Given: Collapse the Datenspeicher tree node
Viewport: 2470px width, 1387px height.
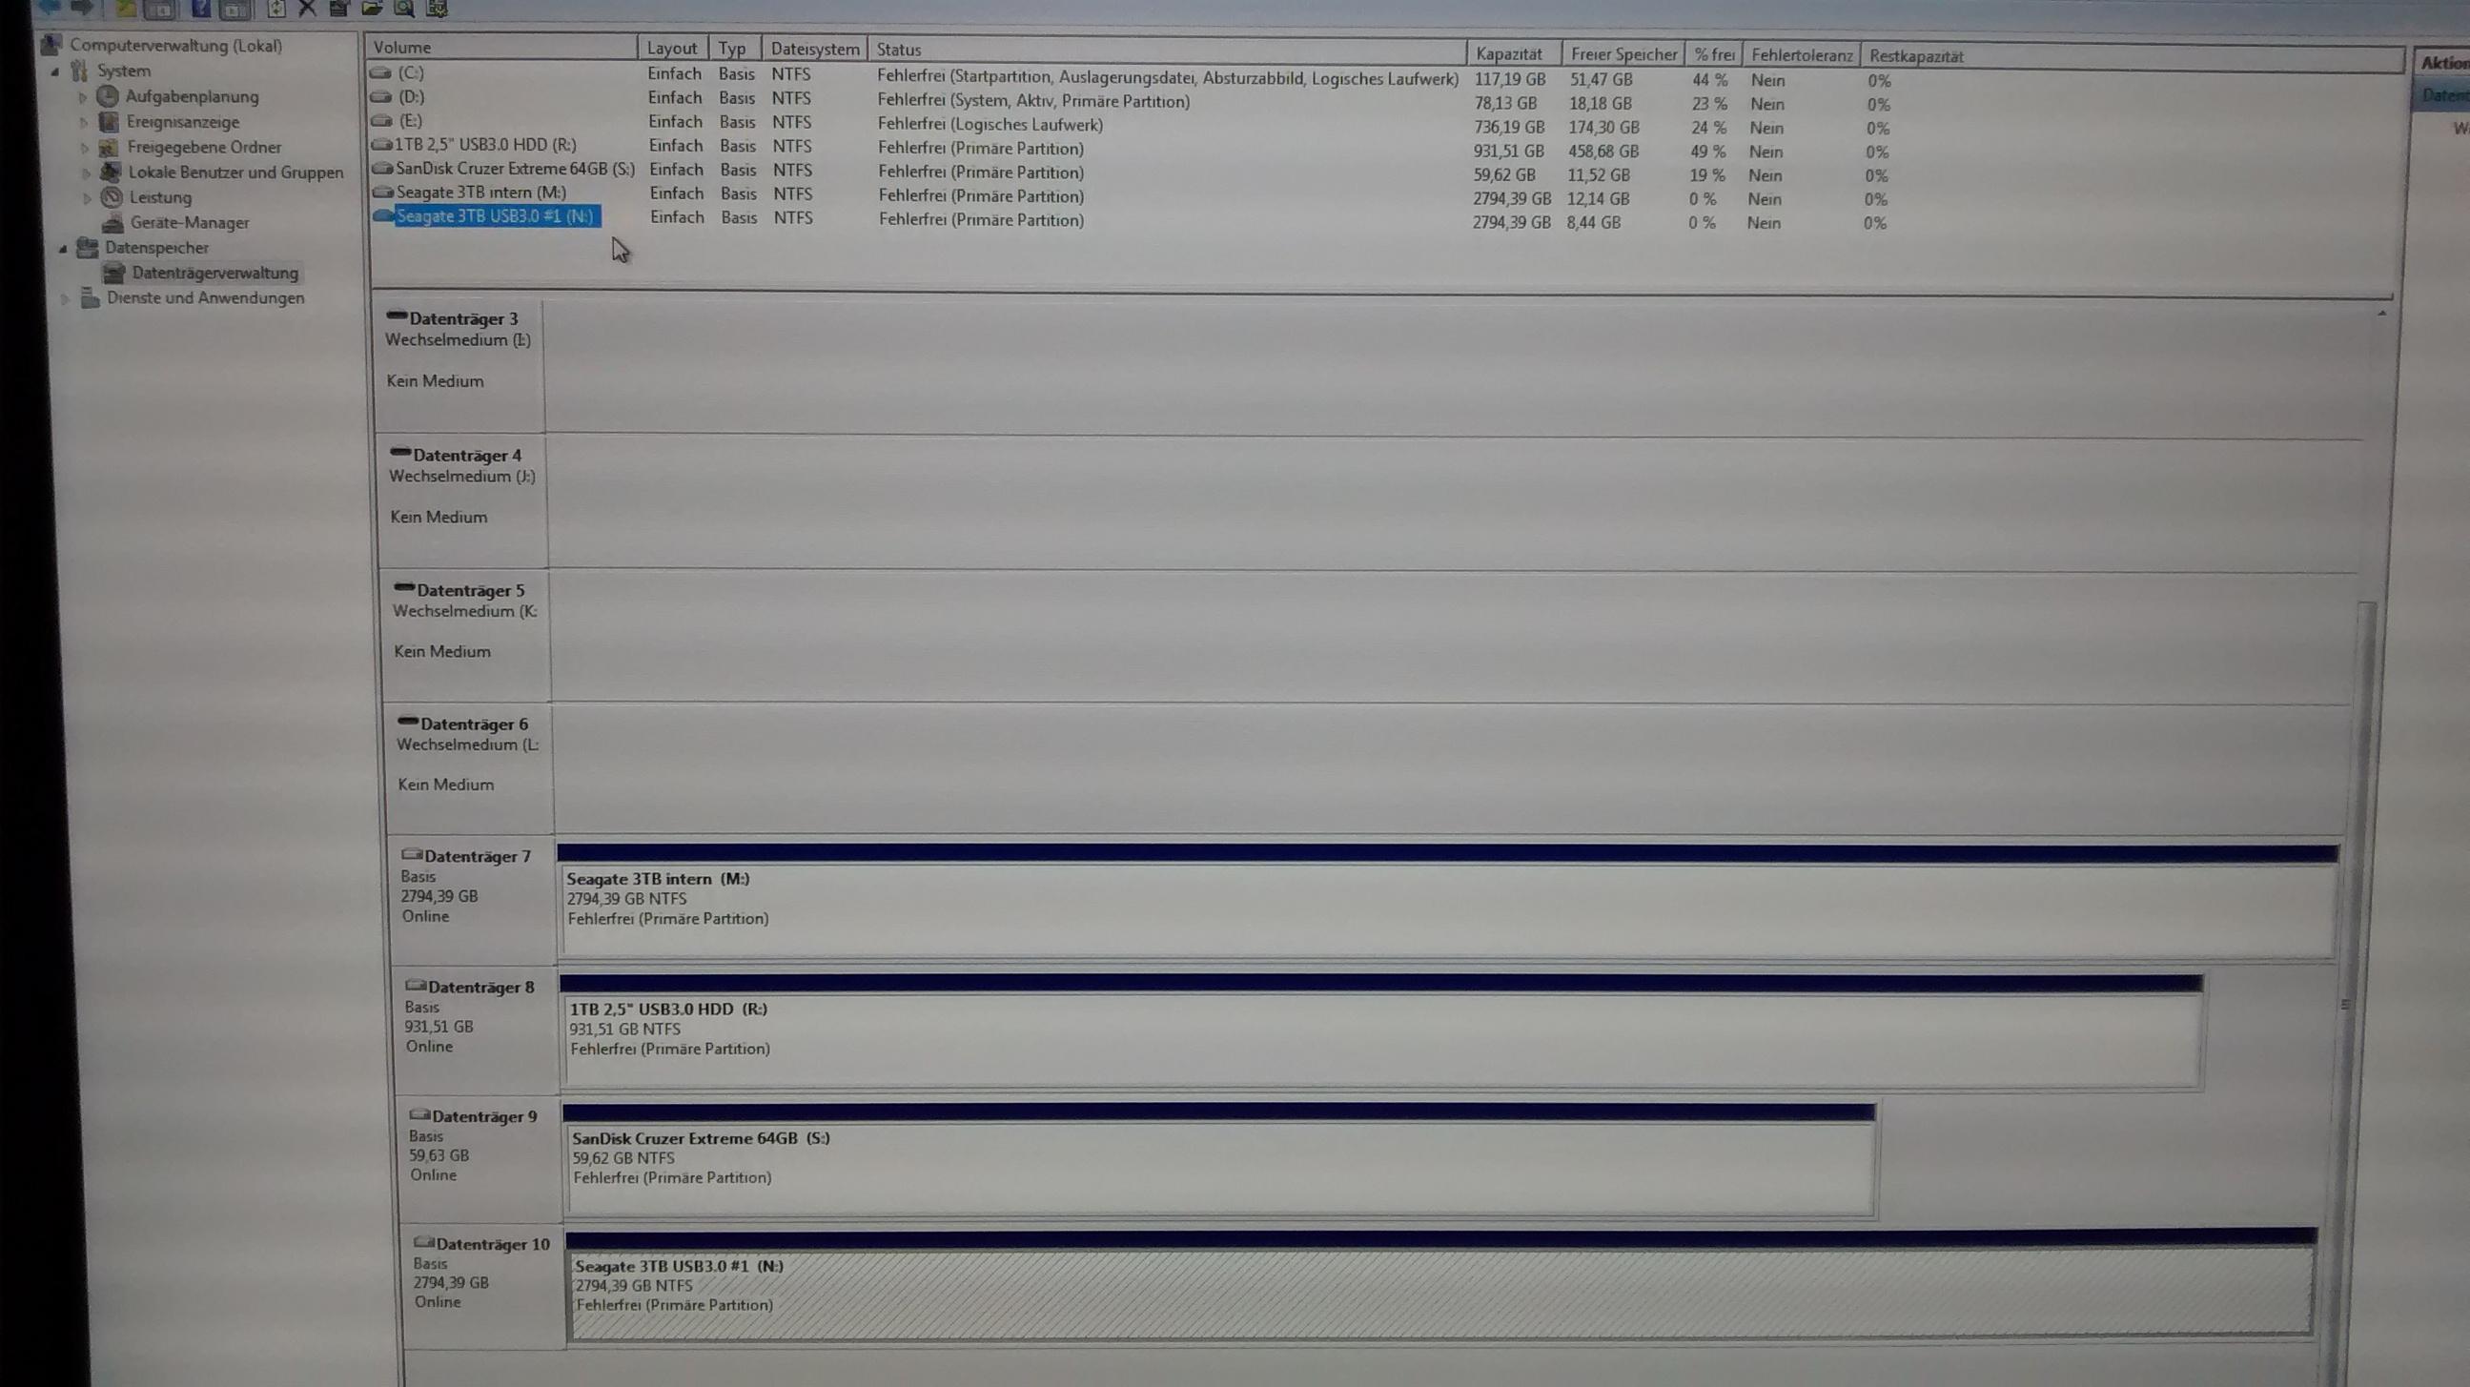Looking at the screenshot, I should point(63,248).
